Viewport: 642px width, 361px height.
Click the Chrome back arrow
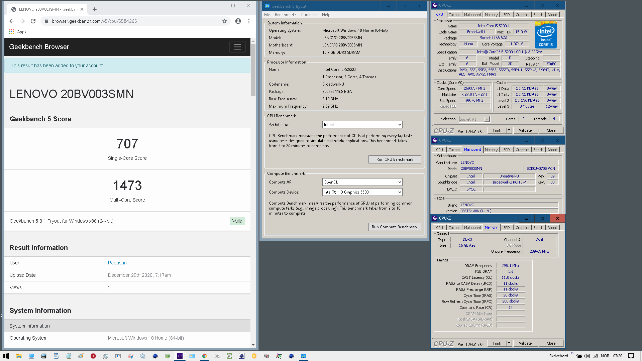(12, 21)
